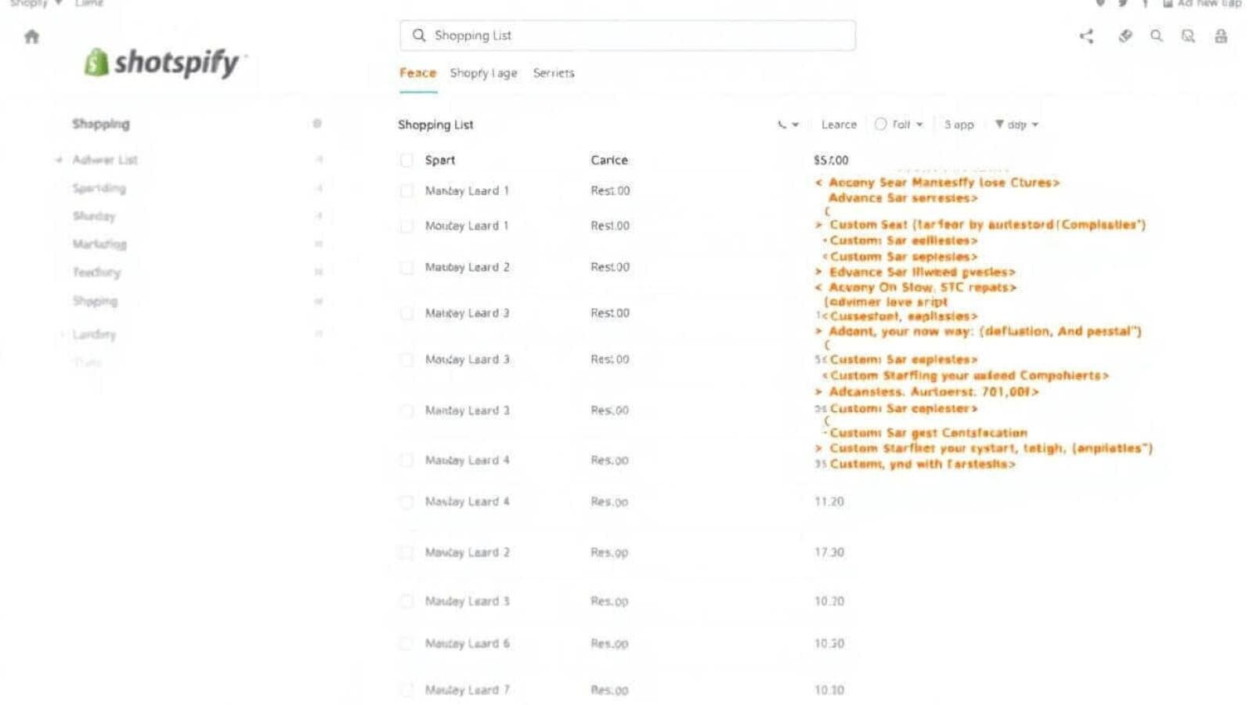Check the Maubay Leard 4 row checkbox

406,460
